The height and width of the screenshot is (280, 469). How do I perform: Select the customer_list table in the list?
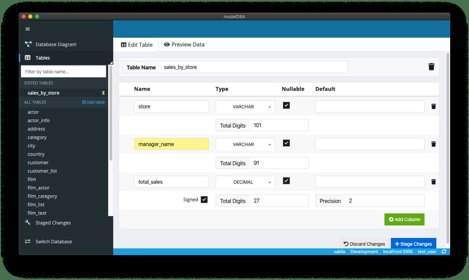click(x=42, y=171)
